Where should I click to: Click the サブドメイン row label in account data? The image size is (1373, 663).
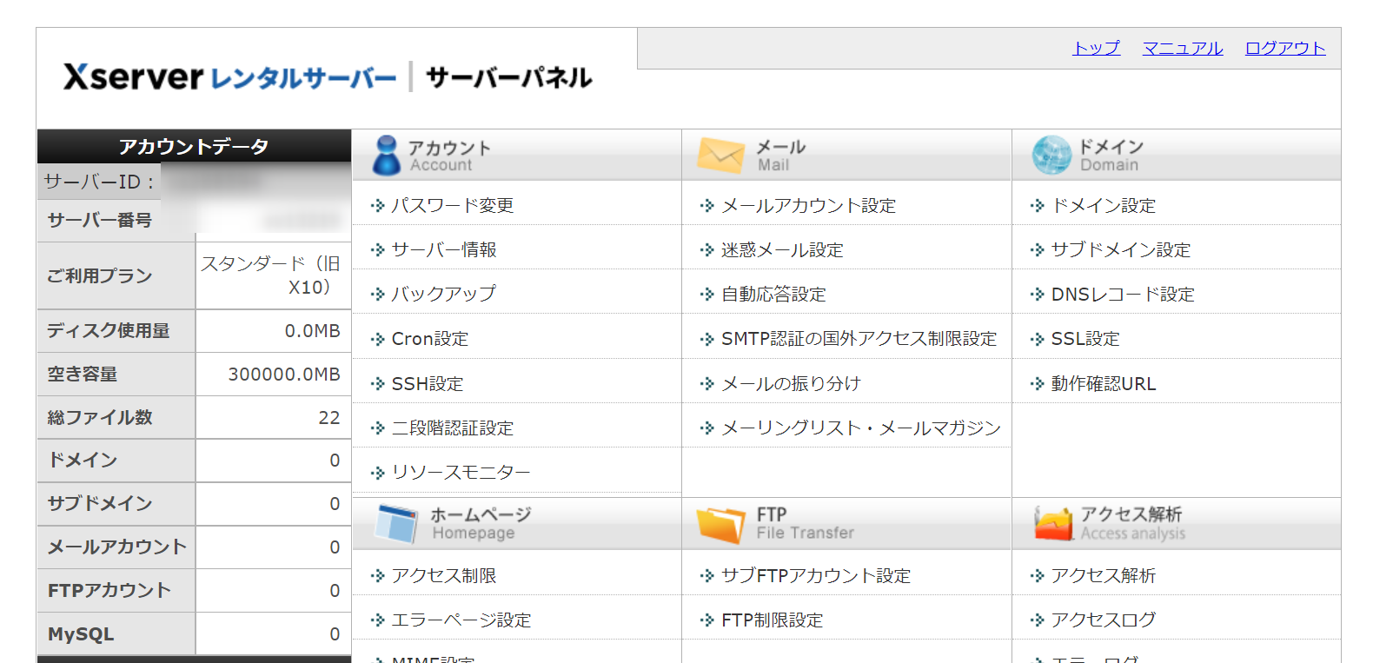tap(99, 503)
